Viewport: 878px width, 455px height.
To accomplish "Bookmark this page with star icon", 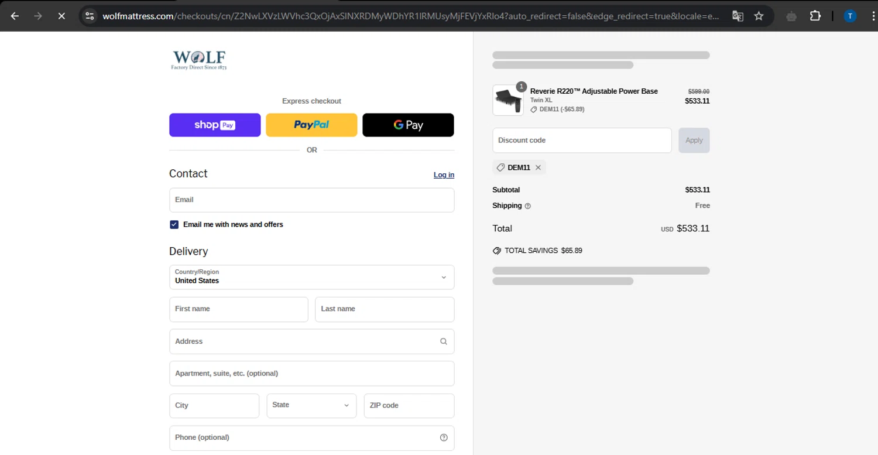I will (759, 16).
